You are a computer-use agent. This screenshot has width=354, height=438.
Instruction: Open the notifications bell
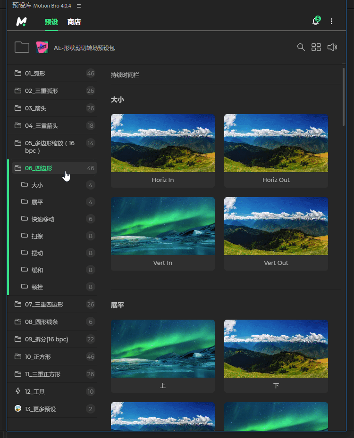click(316, 21)
